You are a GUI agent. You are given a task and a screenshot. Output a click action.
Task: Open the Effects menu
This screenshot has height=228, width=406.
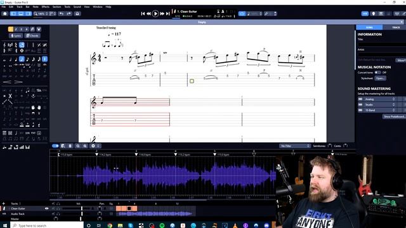coord(46,7)
